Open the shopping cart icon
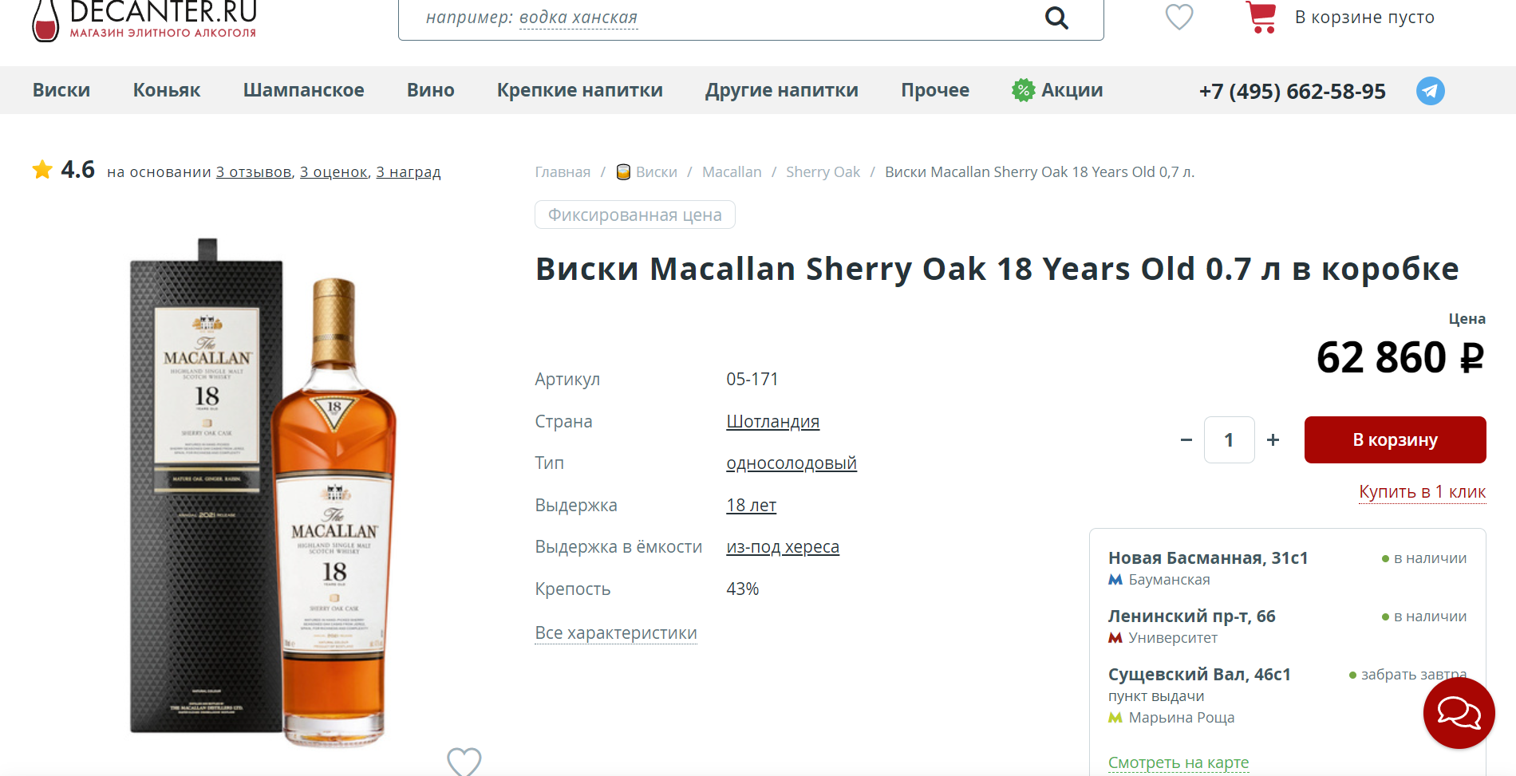The width and height of the screenshot is (1516, 776). [x=1261, y=17]
